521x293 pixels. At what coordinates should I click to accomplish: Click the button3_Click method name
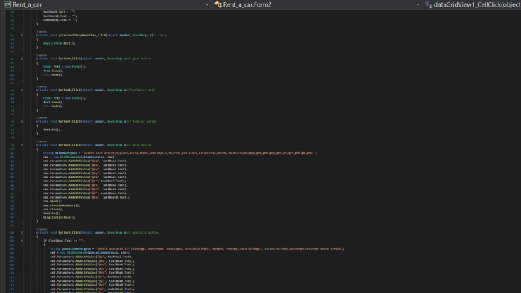(x=69, y=233)
